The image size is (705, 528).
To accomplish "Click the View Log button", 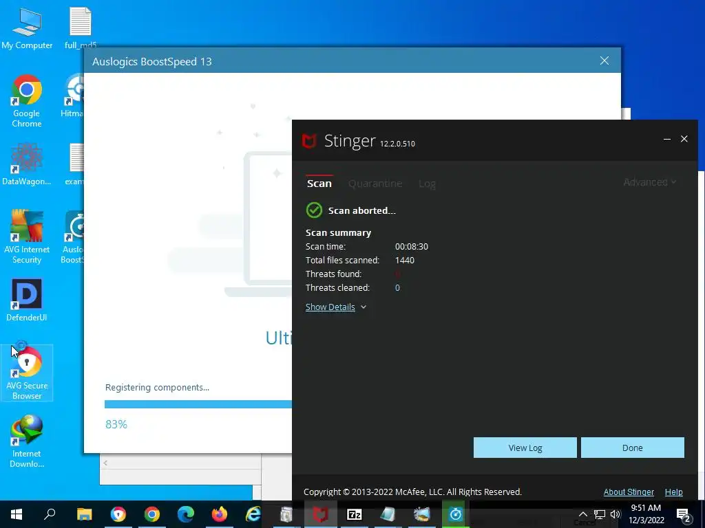I will pos(525,448).
